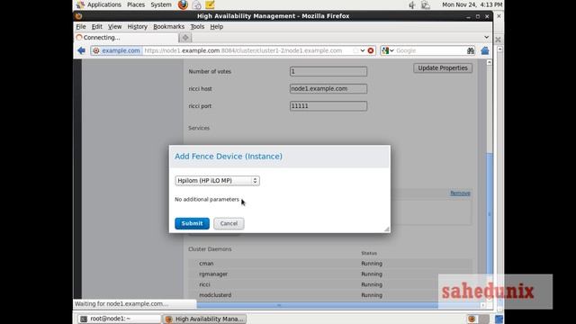576x324 pixels.
Task: Open the System menu in GNOME panel
Action: click(x=161, y=4)
